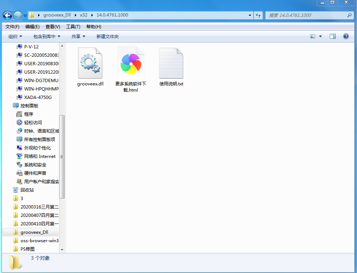Click the navigation pane scrollbar thumb
The image size is (357, 273).
pos(62,157)
